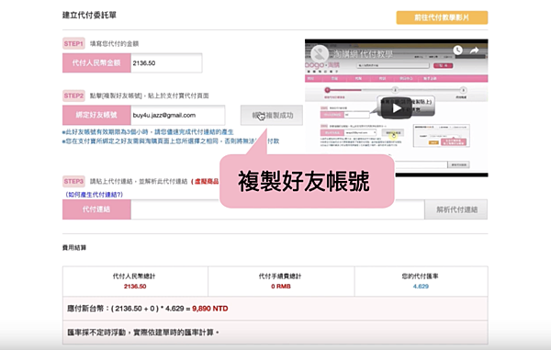The image size is (551, 350).
Task: Click the 代付人民幣金額 input field
Action: tap(166, 62)
